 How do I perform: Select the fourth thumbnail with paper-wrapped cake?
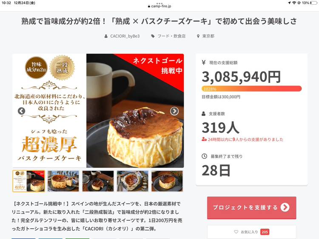pyautogui.click(x=132, y=181)
